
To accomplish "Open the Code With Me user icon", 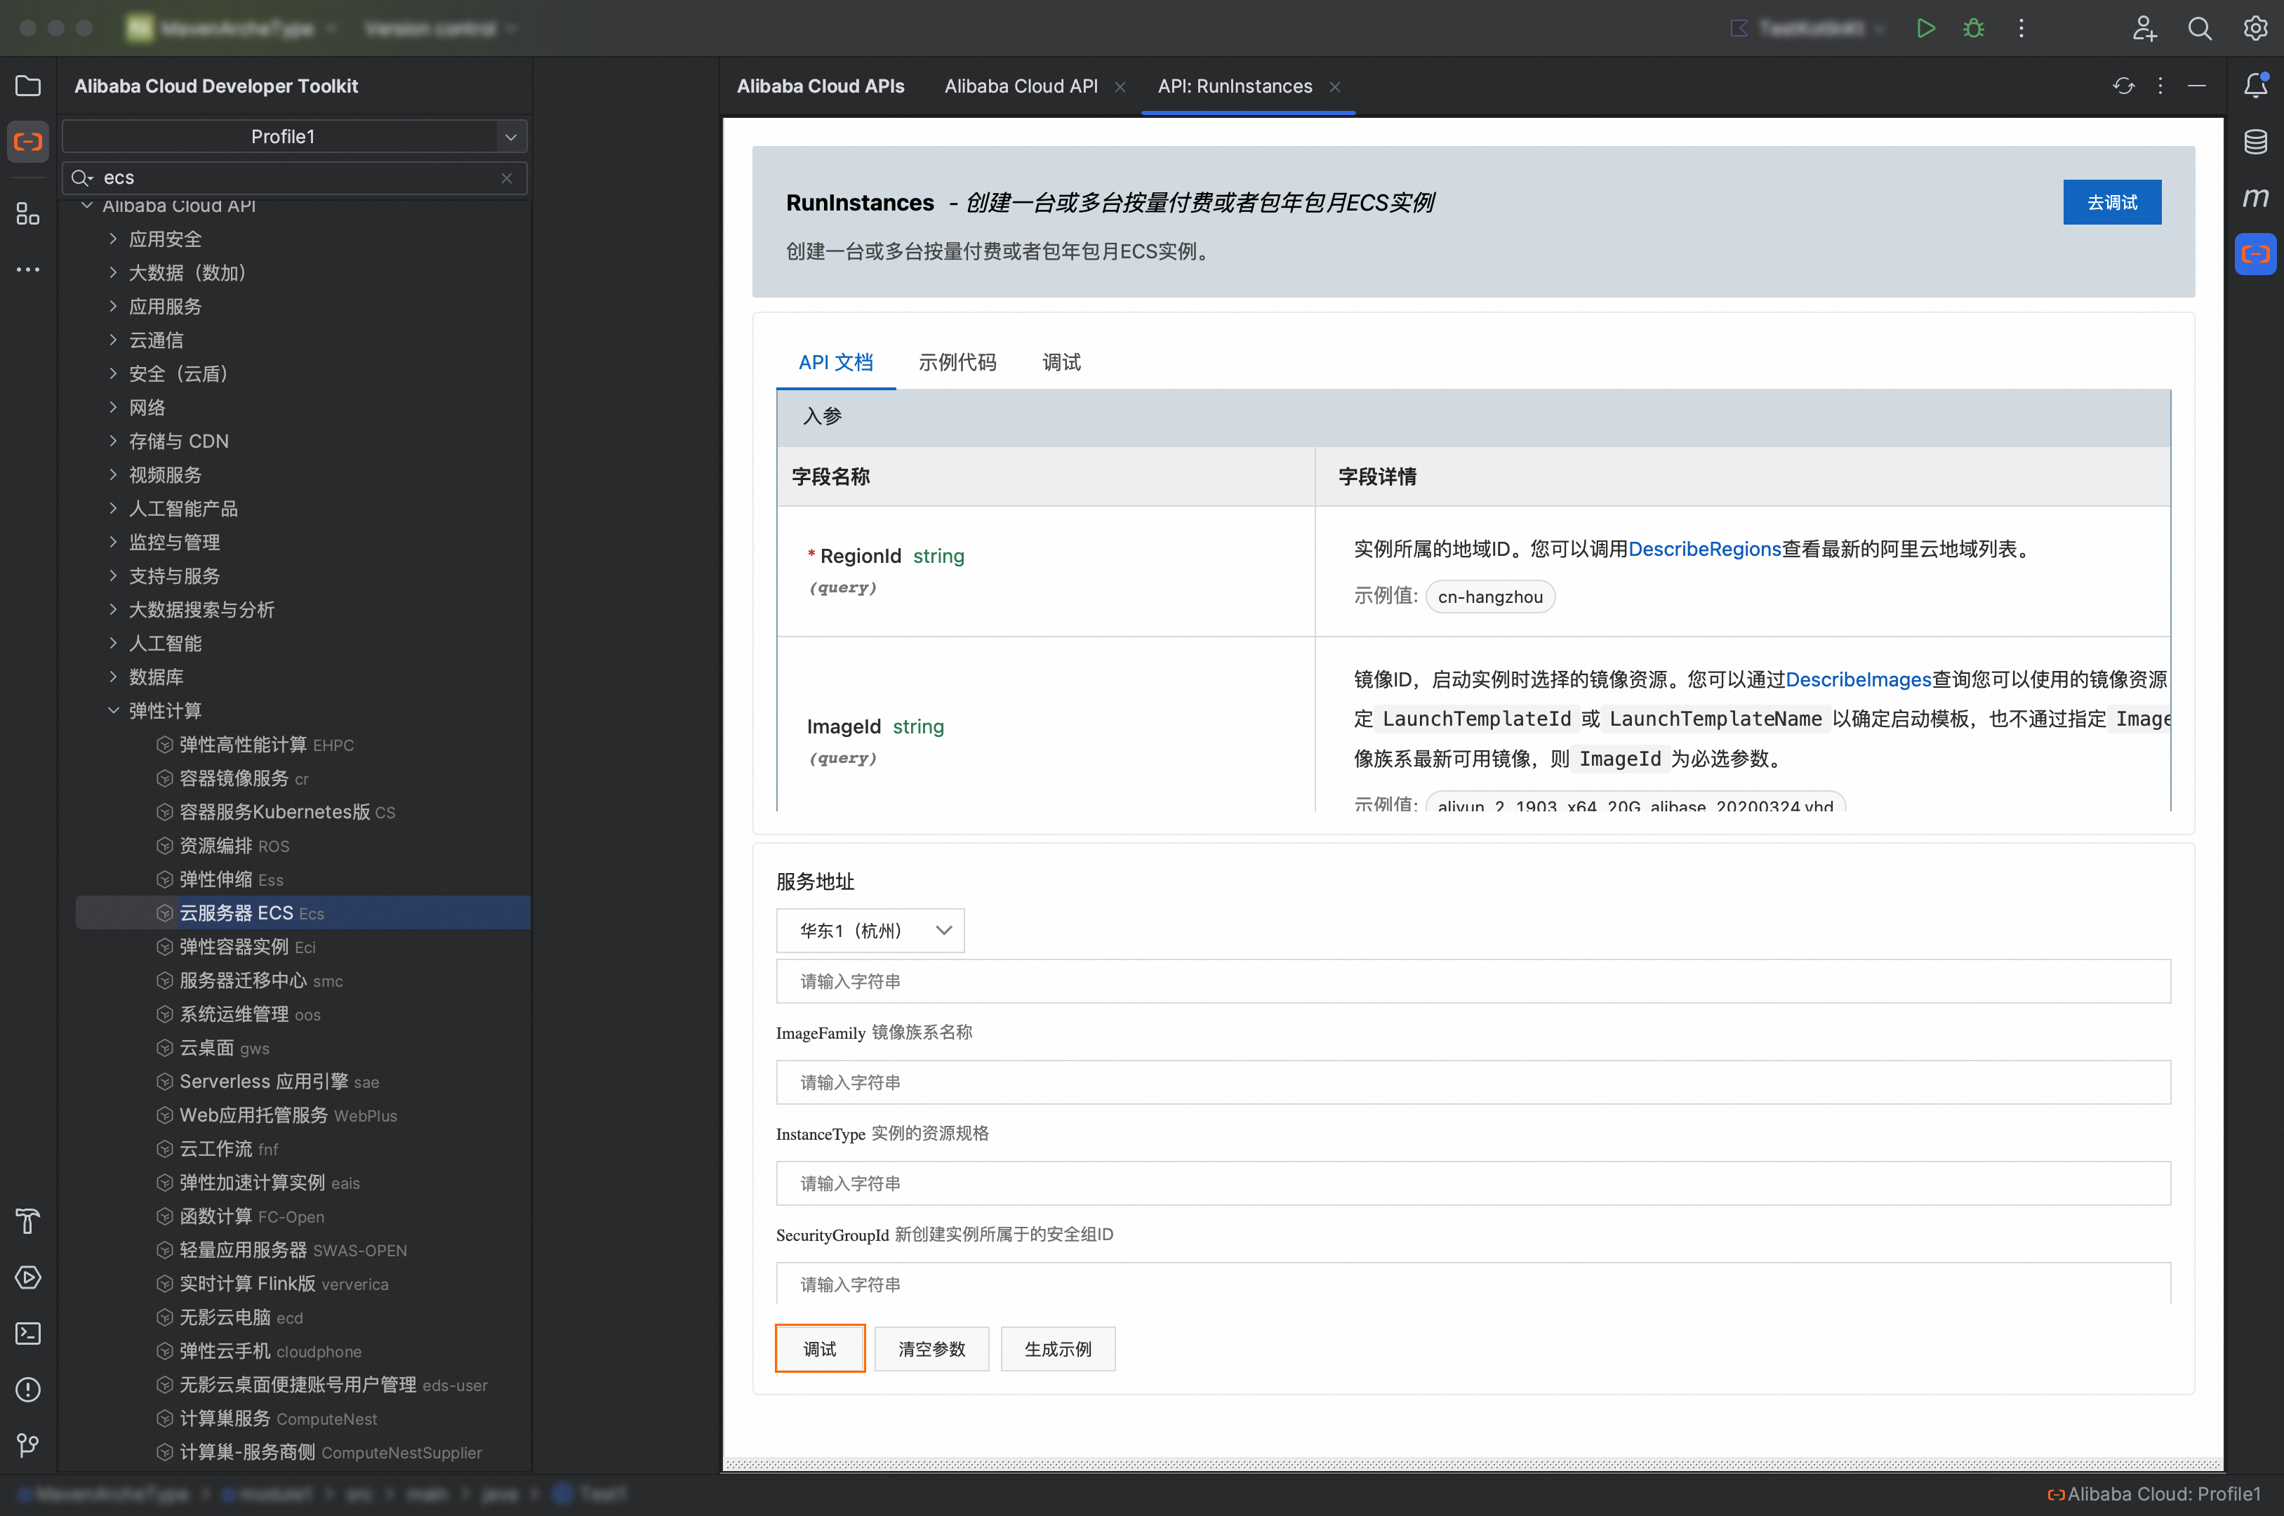I will tap(2144, 28).
